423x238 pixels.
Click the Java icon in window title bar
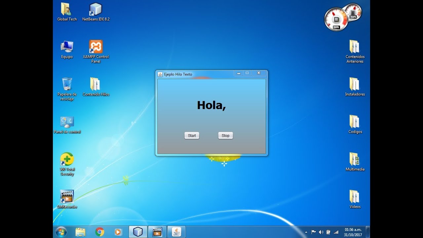(x=160, y=74)
